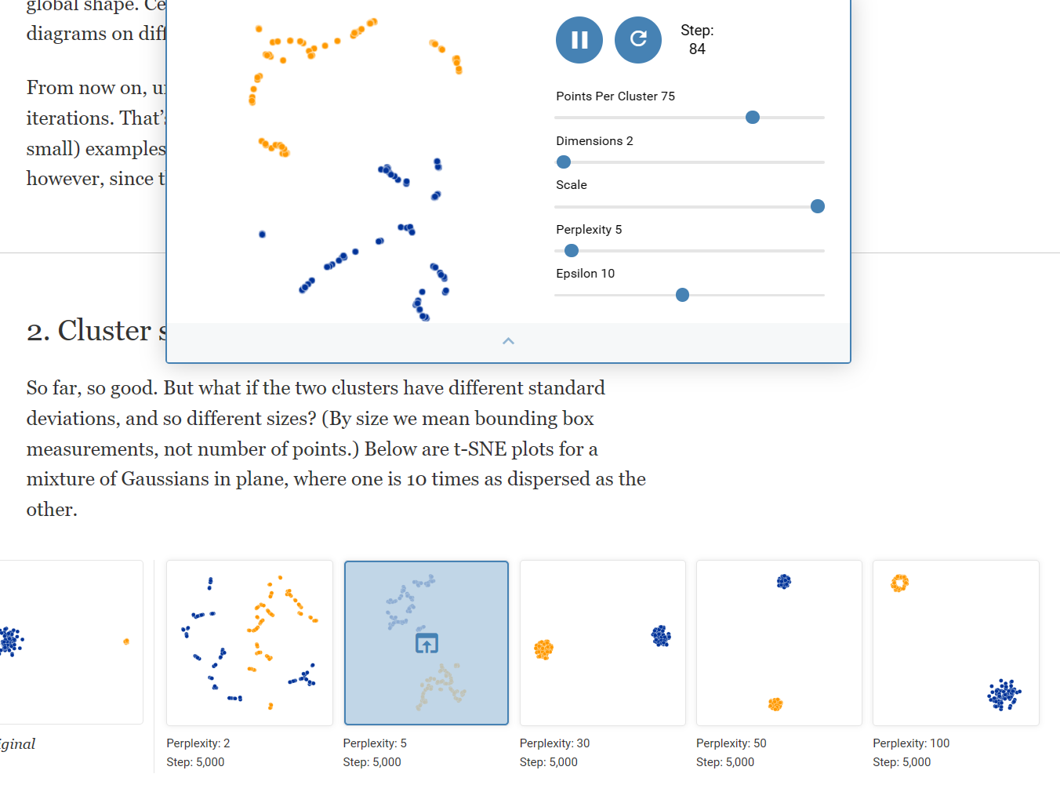Click the Original data plot thumbnail
Screen dimensions: 1060x792
(71, 642)
